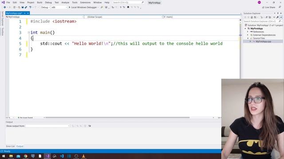Collapse the main() code block

[29, 32]
